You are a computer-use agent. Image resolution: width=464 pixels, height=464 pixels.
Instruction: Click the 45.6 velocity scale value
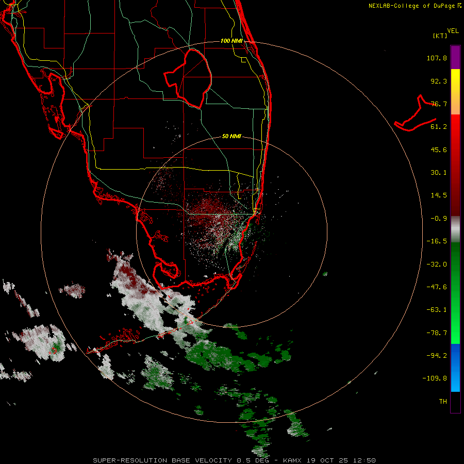click(x=439, y=150)
